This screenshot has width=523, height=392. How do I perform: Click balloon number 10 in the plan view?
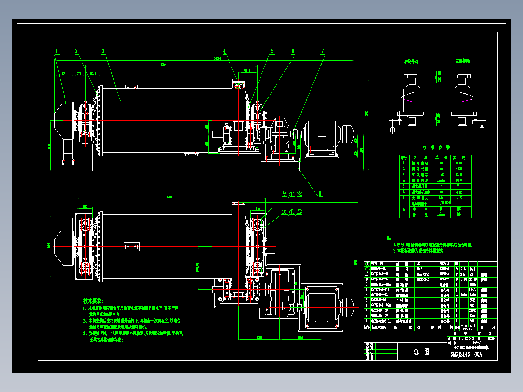coord(284,212)
